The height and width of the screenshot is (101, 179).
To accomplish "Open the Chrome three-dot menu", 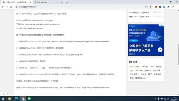I will 177,7.
